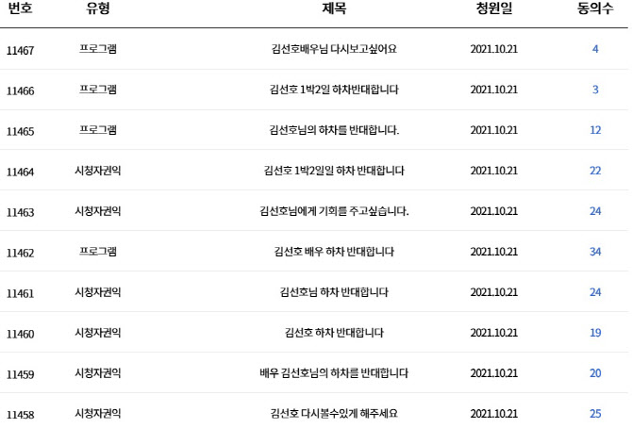
Task: Click the 제목 column header
Action: coord(334,11)
